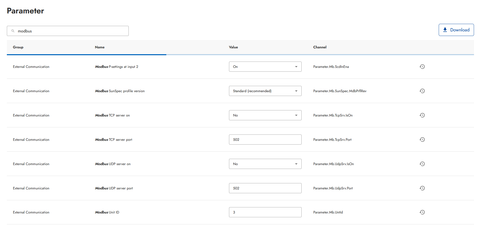Select channel text Parameter.Mb.TcpSrv.IsOn
The image size is (490, 235).
point(333,115)
